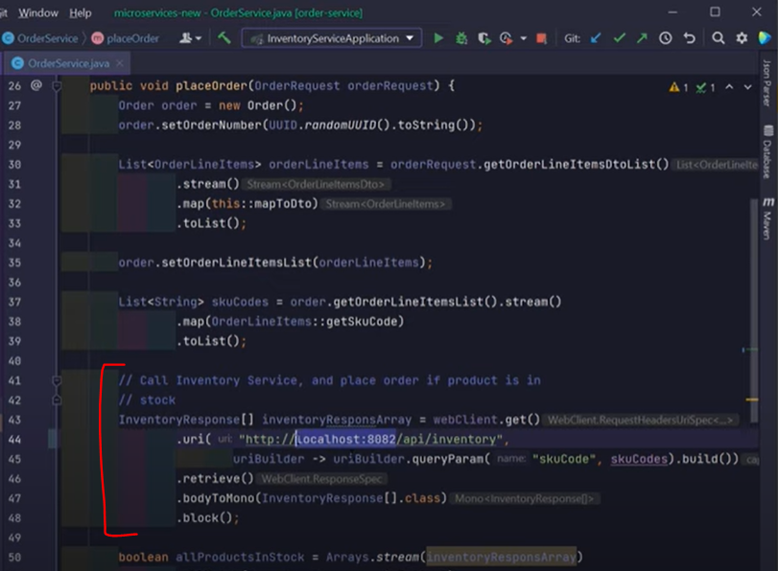Click setOrderLineItemsList call on line 35
The image size is (778, 571).
click(x=237, y=263)
